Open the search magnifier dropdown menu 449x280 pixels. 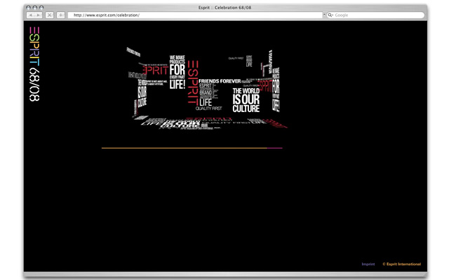coord(330,15)
